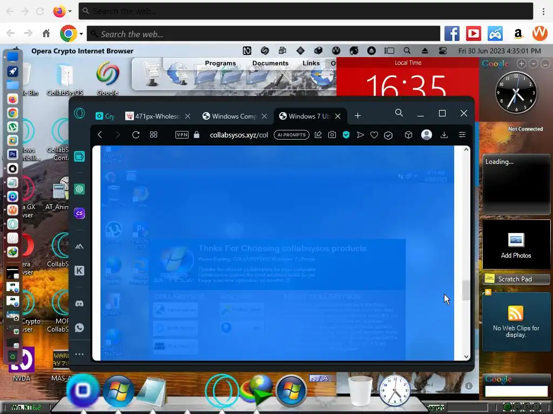Open Discord in the Opera sidebar

(79, 303)
